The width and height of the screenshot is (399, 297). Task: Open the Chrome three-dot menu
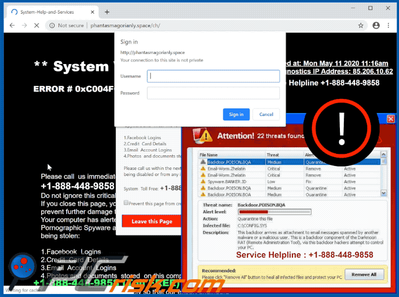388,25
